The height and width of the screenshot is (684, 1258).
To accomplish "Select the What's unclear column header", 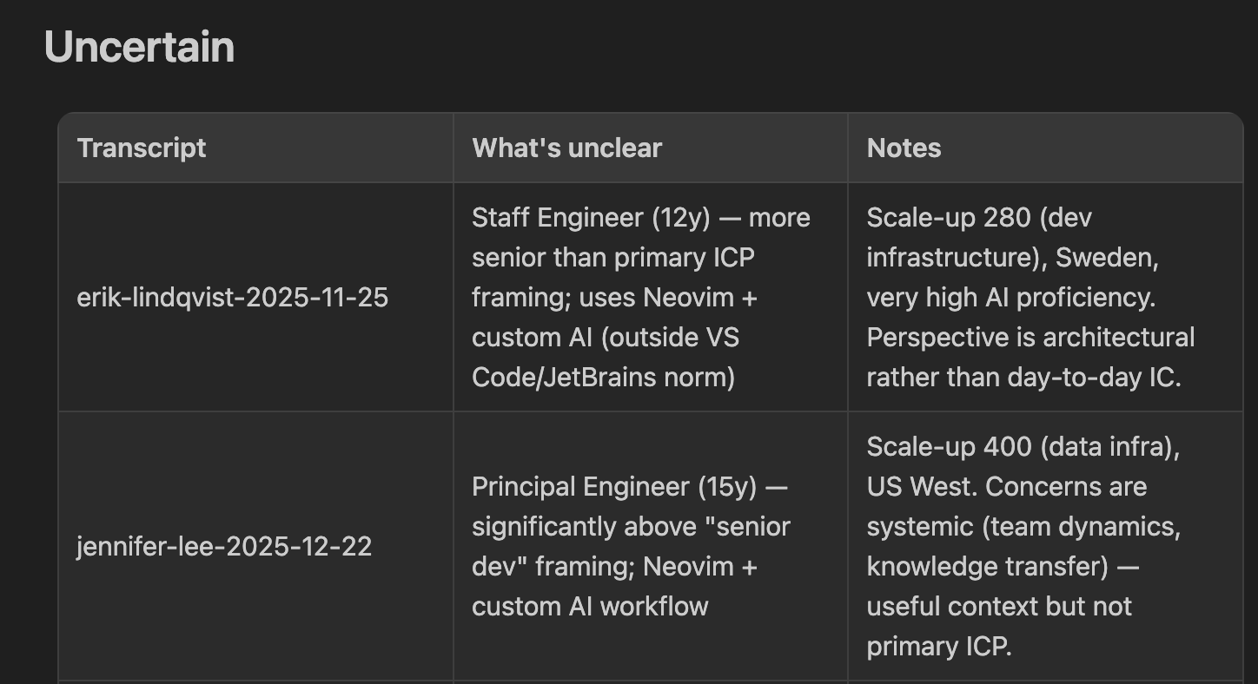I will (x=566, y=148).
